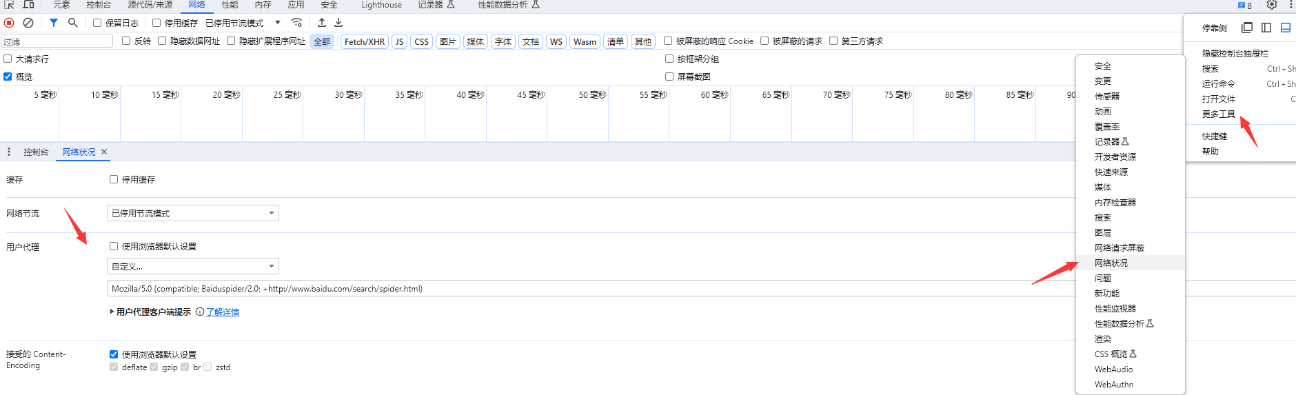The image size is (1296, 395).
Task: Toggle the blue filter funnel icon
Action: click(x=54, y=23)
